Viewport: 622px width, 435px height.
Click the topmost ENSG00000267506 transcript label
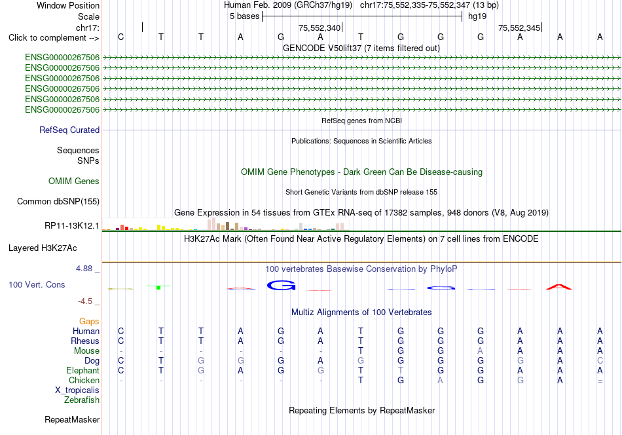62,58
